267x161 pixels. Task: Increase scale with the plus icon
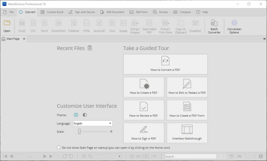point(111,131)
